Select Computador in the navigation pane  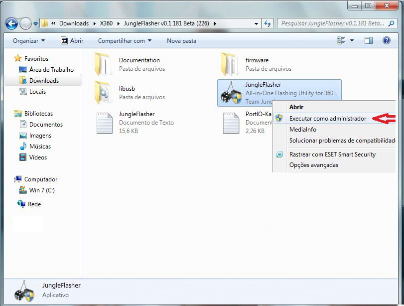[41, 179]
